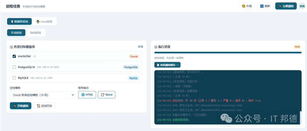
Task: Click the refresh icon in 刷新
Action: pos(262,6)
